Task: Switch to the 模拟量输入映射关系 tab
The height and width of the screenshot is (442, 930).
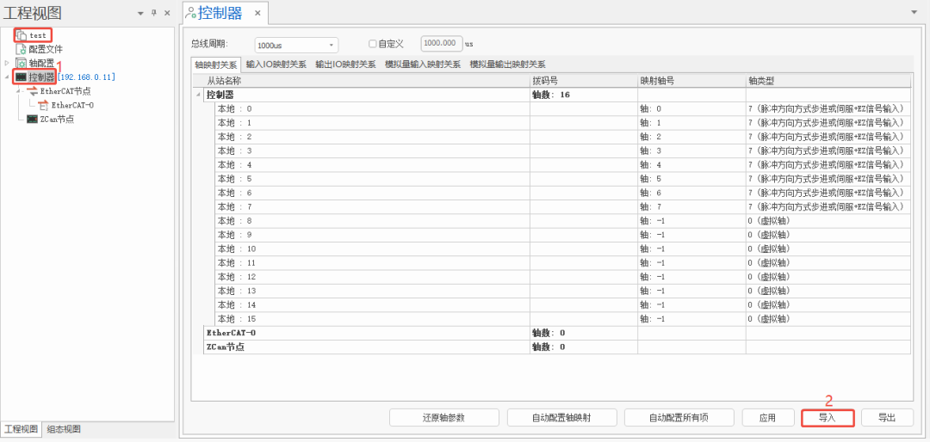Action: point(423,64)
